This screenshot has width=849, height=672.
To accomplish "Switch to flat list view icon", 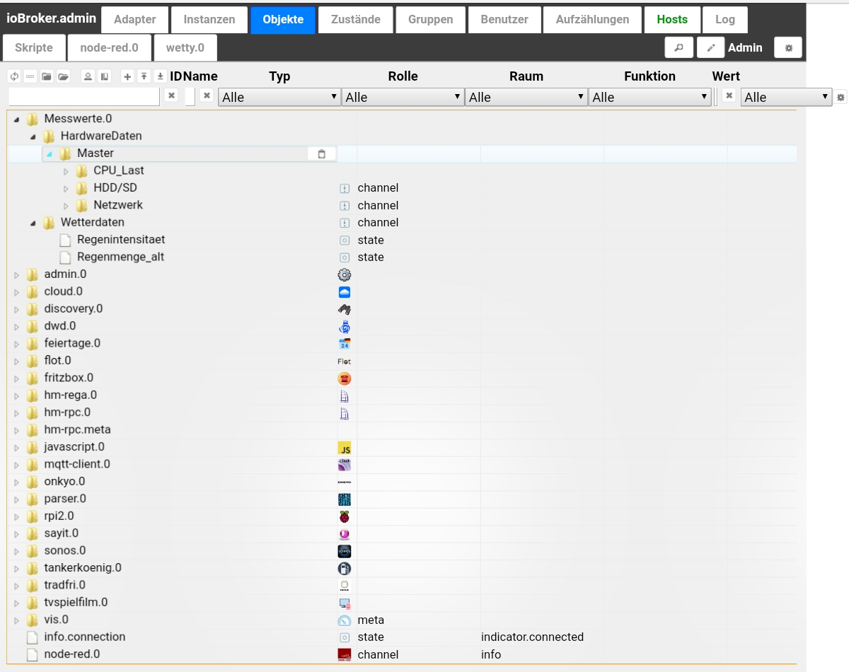I will 30,76.
